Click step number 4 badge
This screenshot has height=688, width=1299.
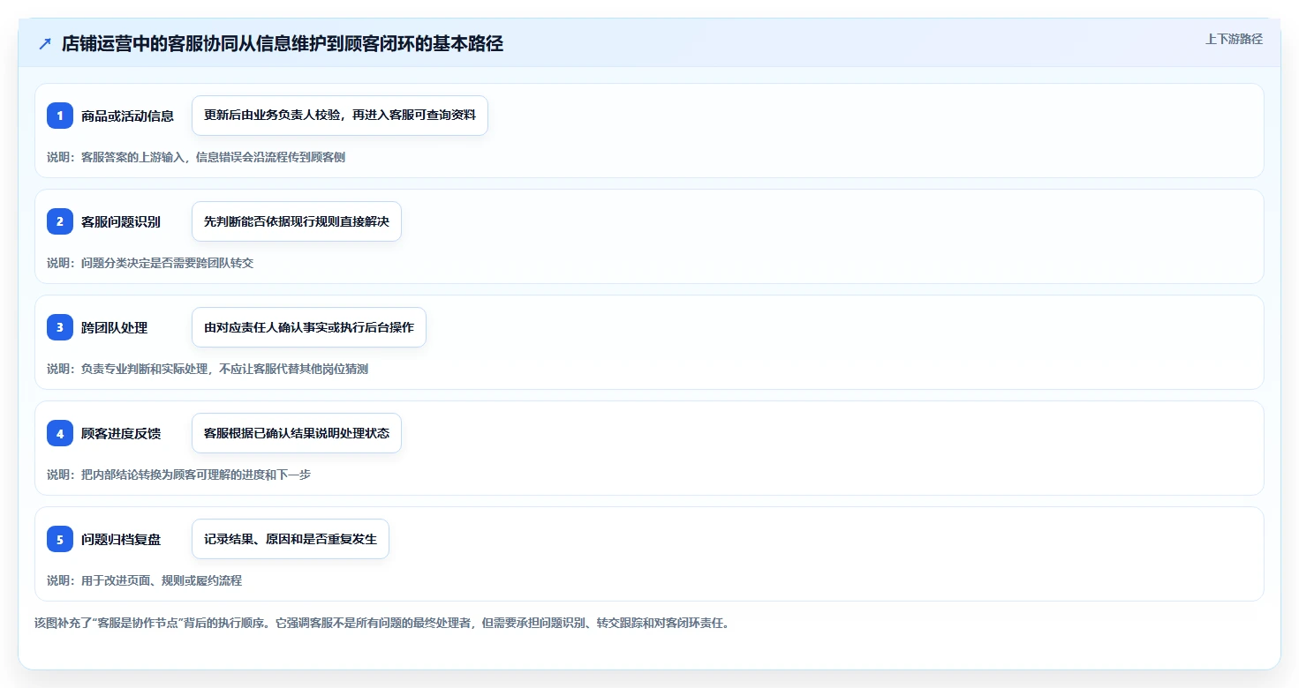[60, 433]
